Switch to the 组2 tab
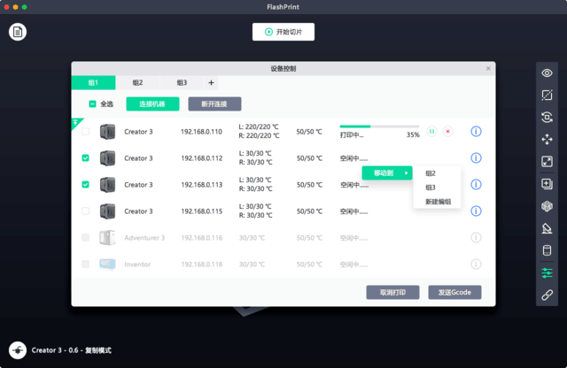 click(x=138, y=82)
